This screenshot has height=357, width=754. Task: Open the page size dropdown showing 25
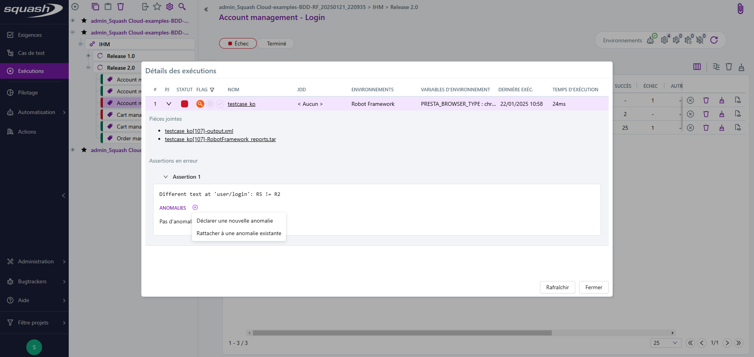[x=665, y=343]
